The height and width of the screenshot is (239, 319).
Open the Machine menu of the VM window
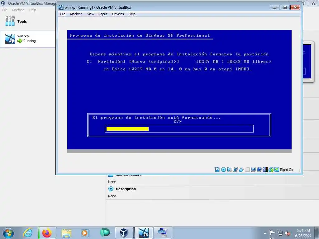[76, 14]
